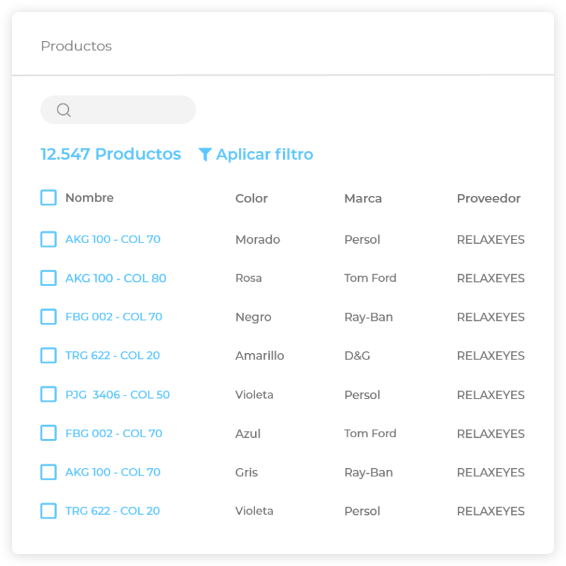566x566 pixels.
Task: Check the Amarillo TRG 622 row checkbox
Action: 49,356
